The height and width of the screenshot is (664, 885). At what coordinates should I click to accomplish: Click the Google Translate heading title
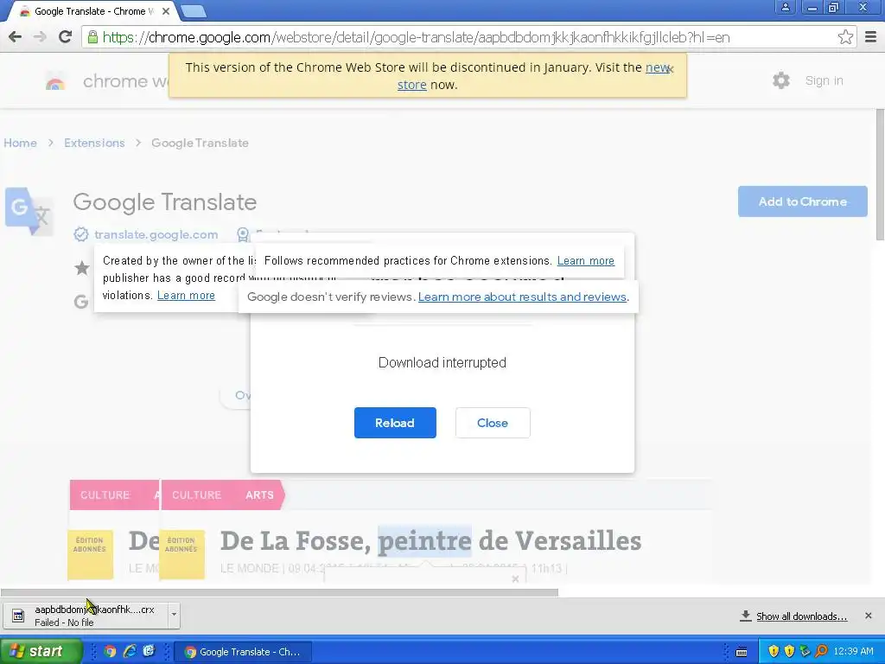pyautogui.click(x=165, y=202)
